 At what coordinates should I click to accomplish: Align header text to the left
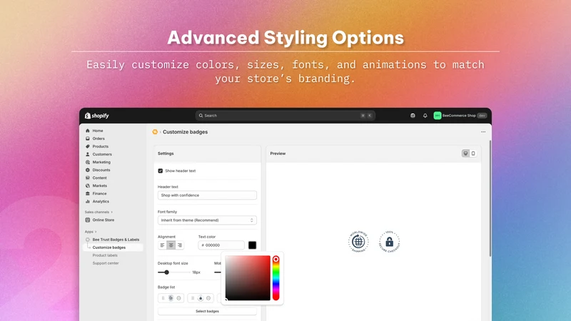pyautogui.click(x=163, y=245)
